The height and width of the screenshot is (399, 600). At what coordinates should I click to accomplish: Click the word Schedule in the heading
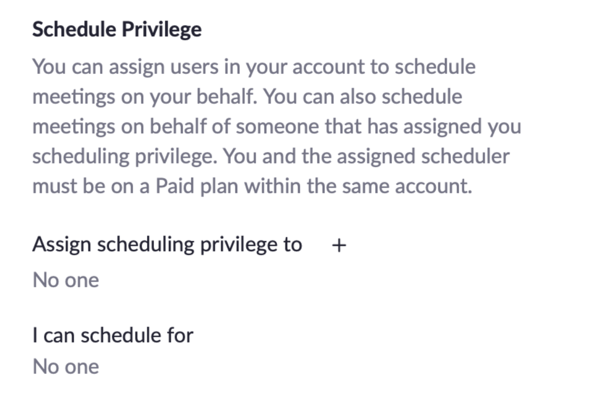[74, 30]
